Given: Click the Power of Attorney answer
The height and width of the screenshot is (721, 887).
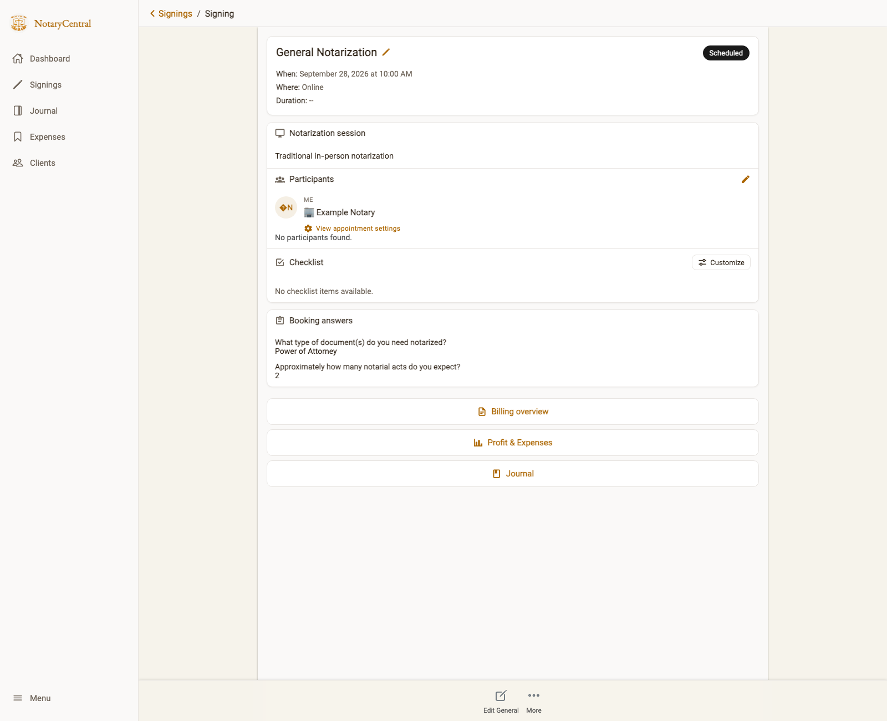Looking at the screenshot, I should tap(306, 351).
